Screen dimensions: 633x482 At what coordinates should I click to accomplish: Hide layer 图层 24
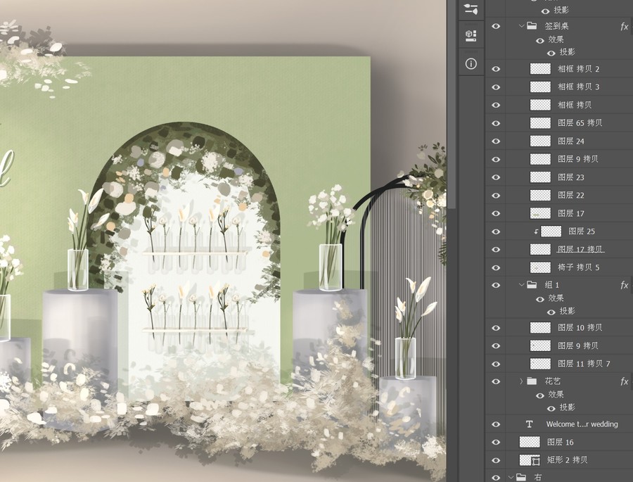pos(496,141)
